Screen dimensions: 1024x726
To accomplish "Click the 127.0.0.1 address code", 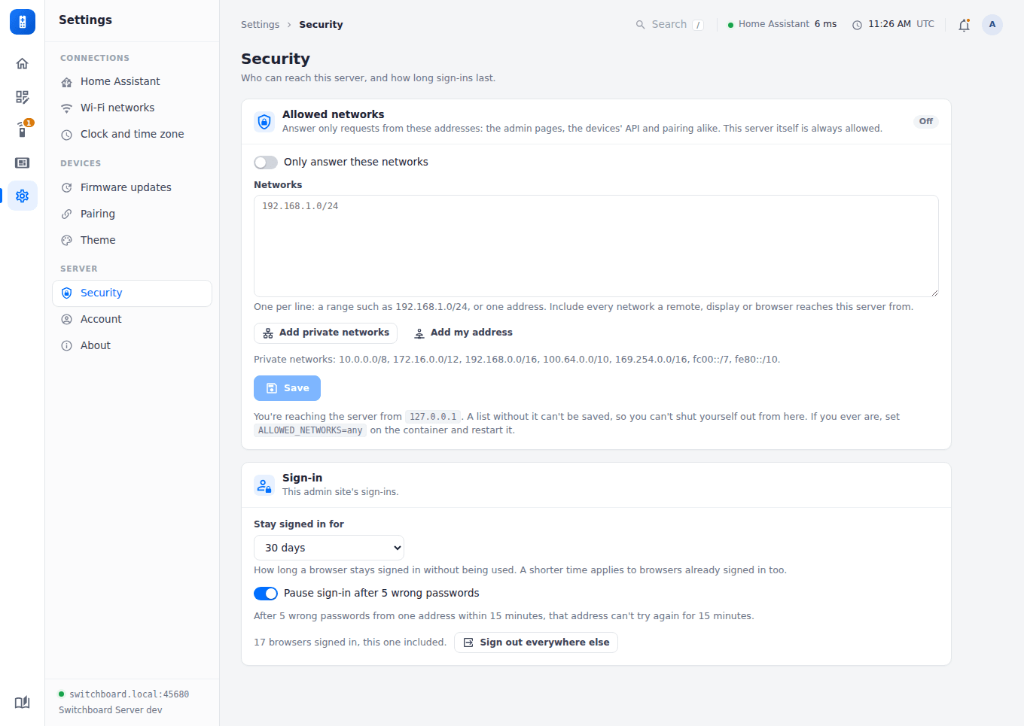I will click(x=433, y=417).
